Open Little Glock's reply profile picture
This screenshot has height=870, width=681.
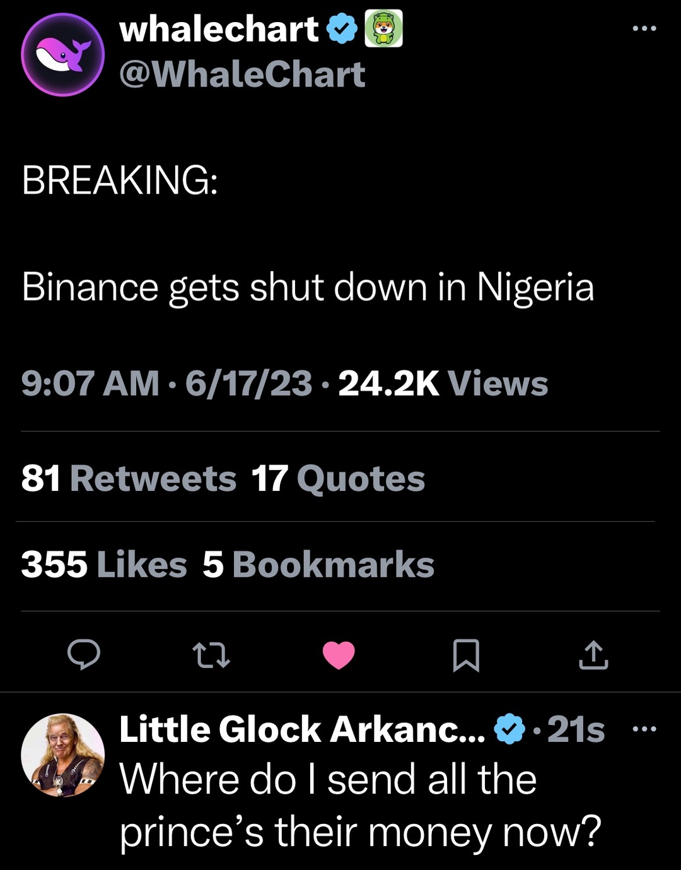pos(62,755)
